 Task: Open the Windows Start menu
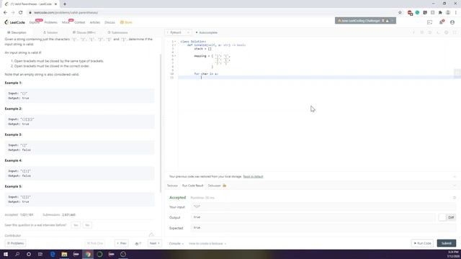pyautogui.click(x=6, y=254)
